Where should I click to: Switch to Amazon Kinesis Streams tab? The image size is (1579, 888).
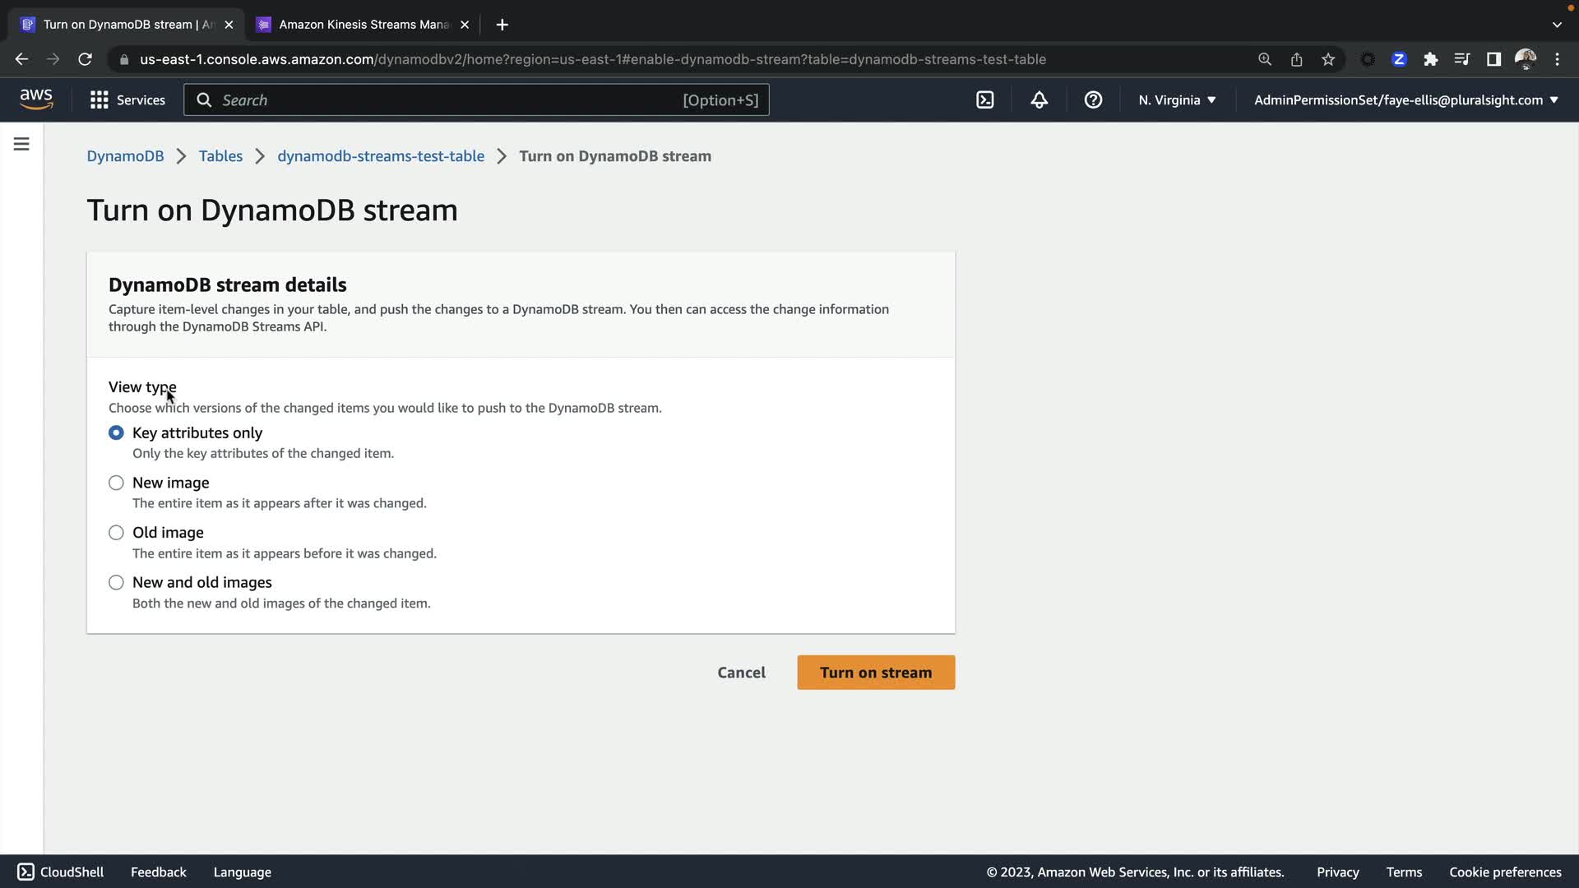362,25
